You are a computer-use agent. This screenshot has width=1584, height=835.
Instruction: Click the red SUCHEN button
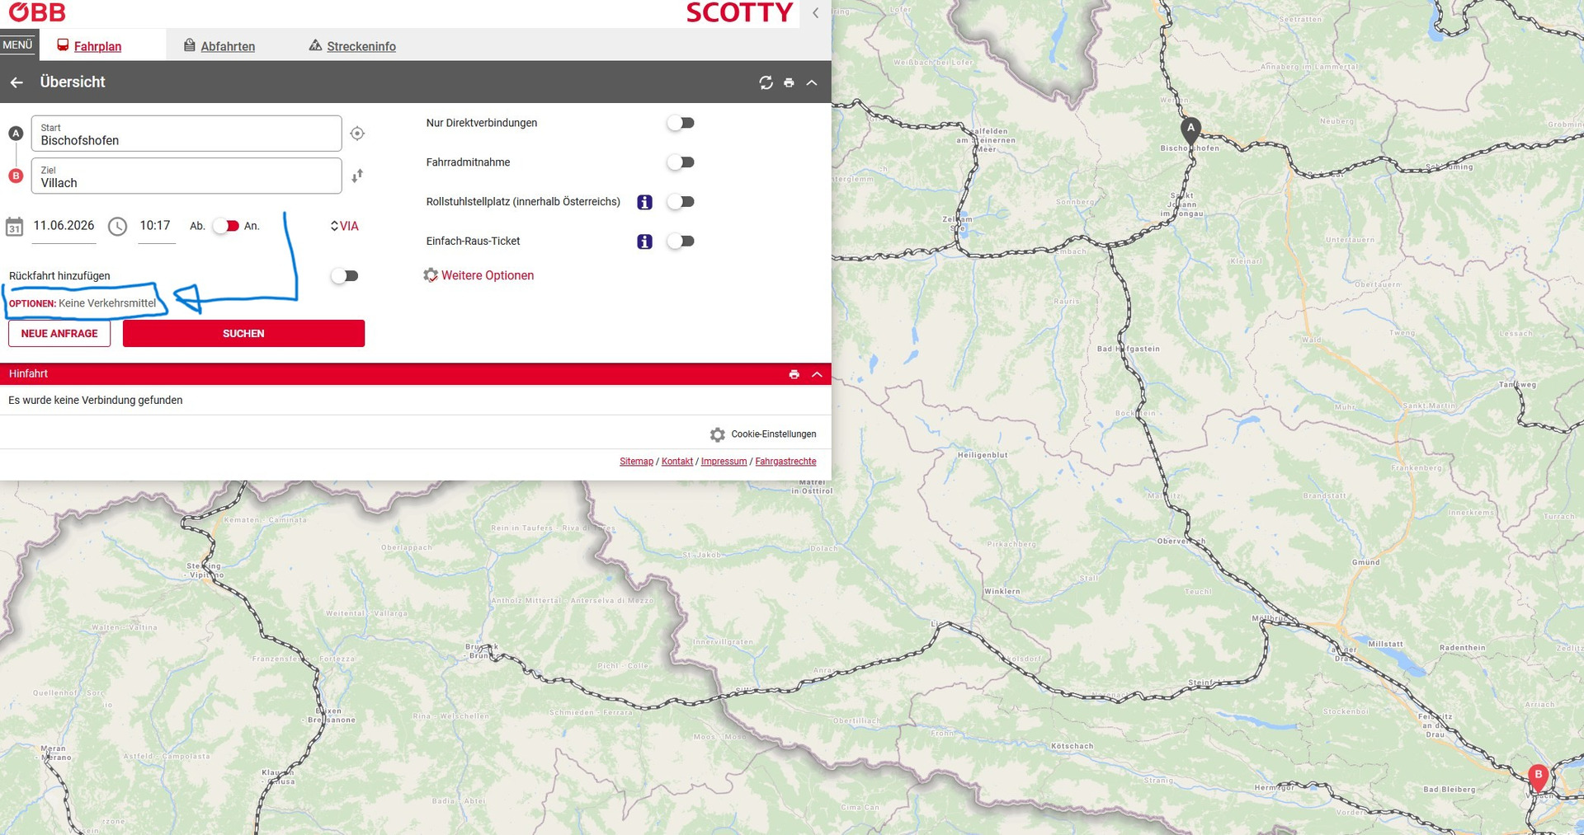tap(243, 333)
